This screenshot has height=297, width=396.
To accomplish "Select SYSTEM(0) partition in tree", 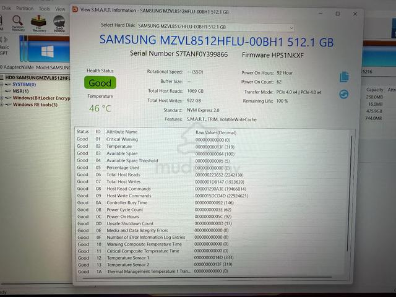I will (24, 84).
